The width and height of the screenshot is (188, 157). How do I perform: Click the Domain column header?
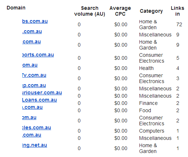click(x=16, y=8)
